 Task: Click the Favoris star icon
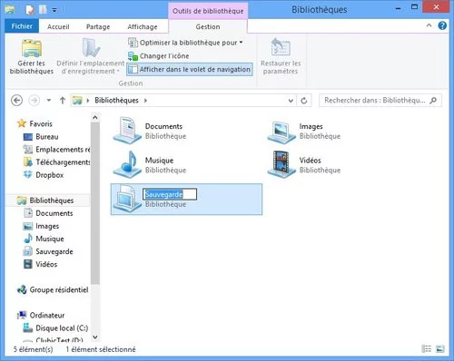click(x=22, y=123)
